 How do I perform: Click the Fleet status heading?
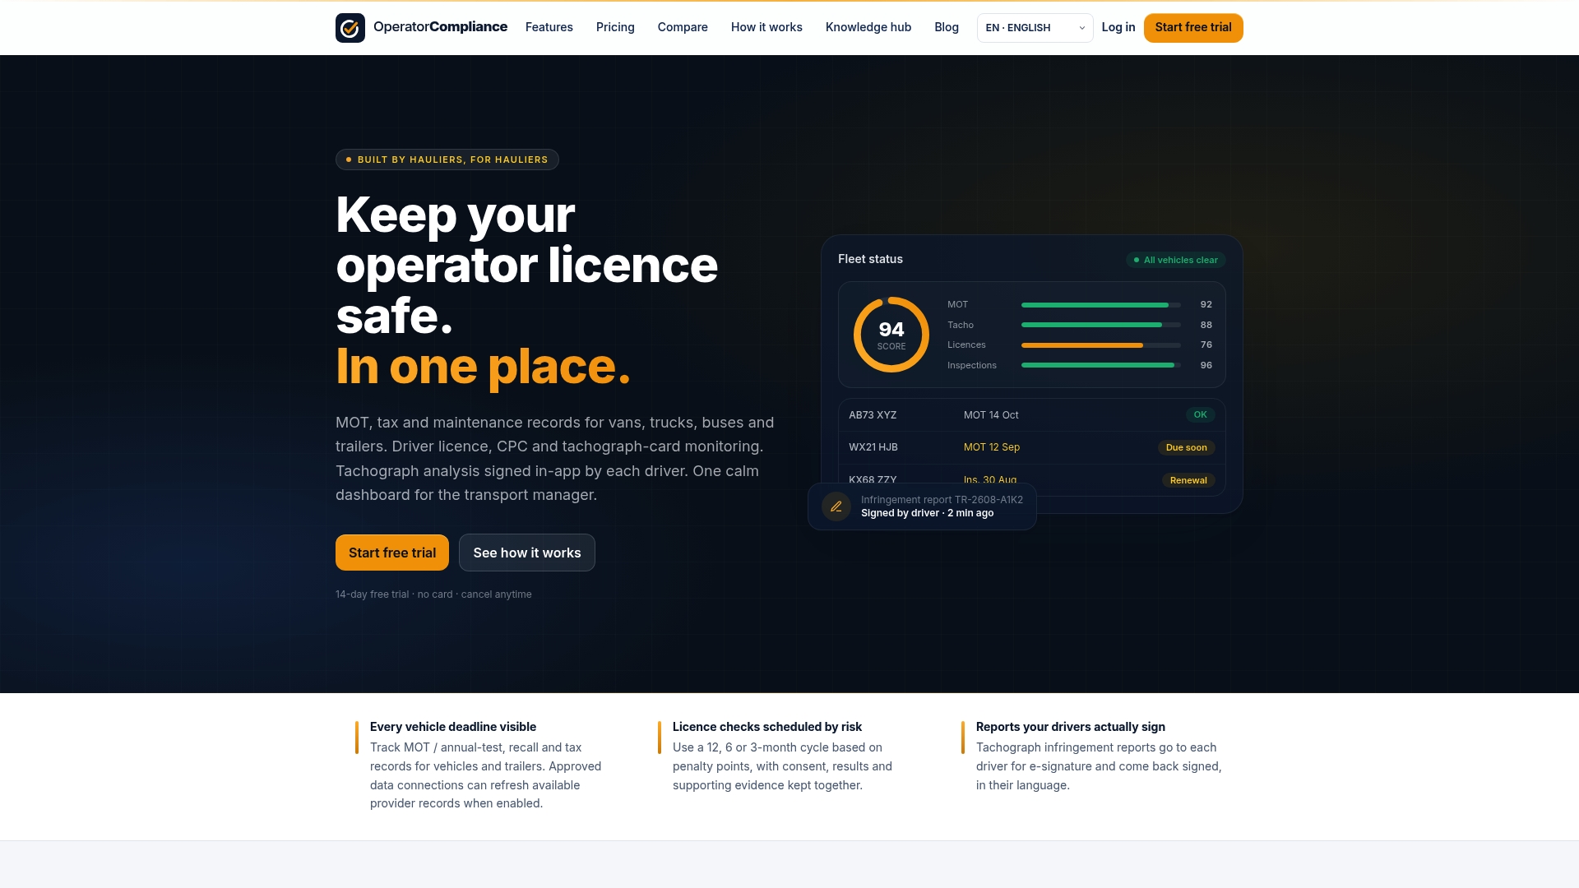(x=870, y=259)
